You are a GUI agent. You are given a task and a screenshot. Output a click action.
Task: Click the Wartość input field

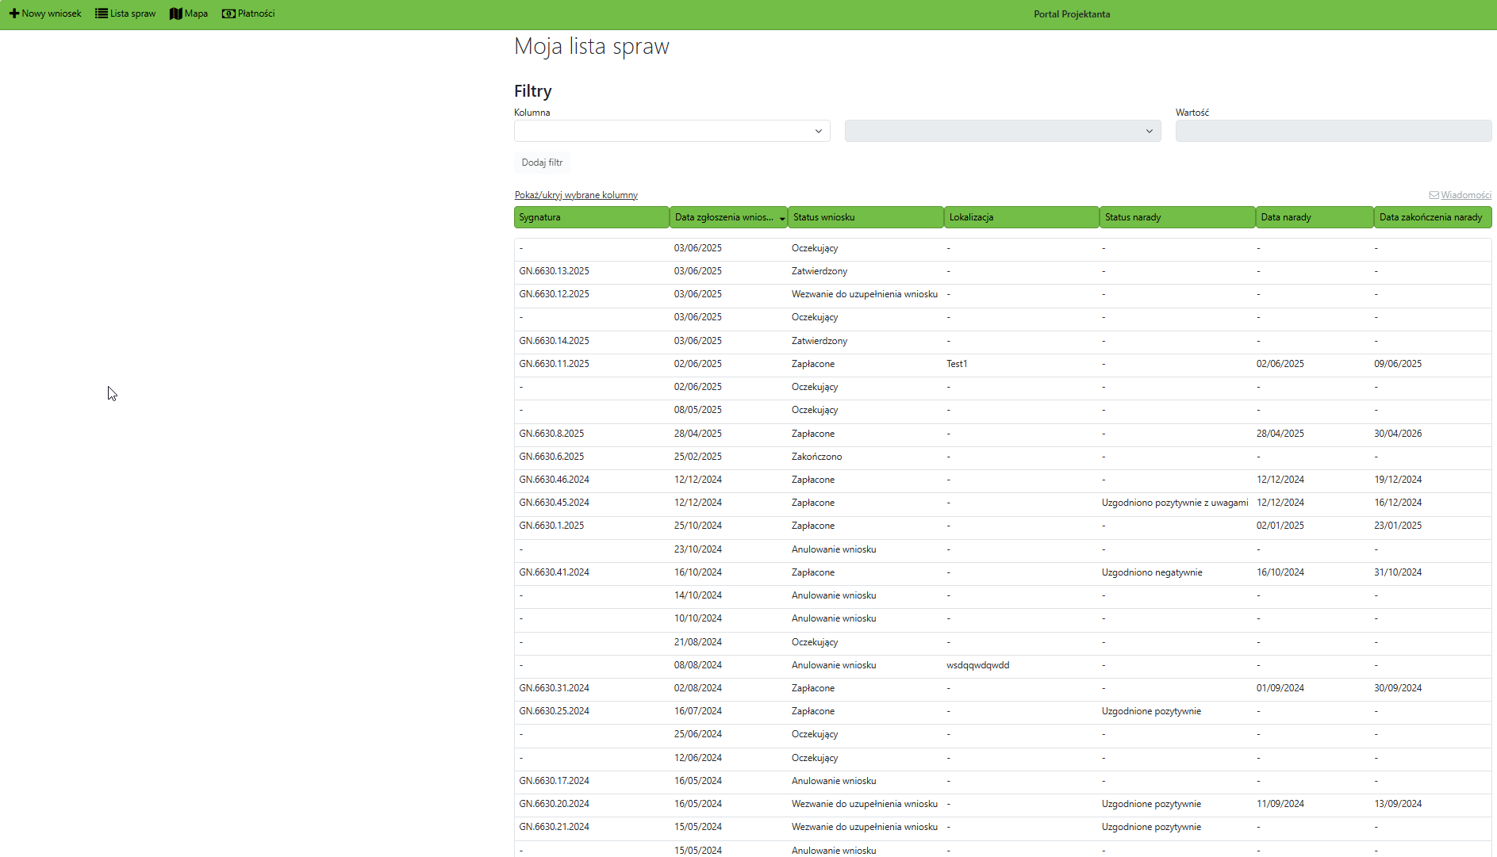coord(1333,131)
